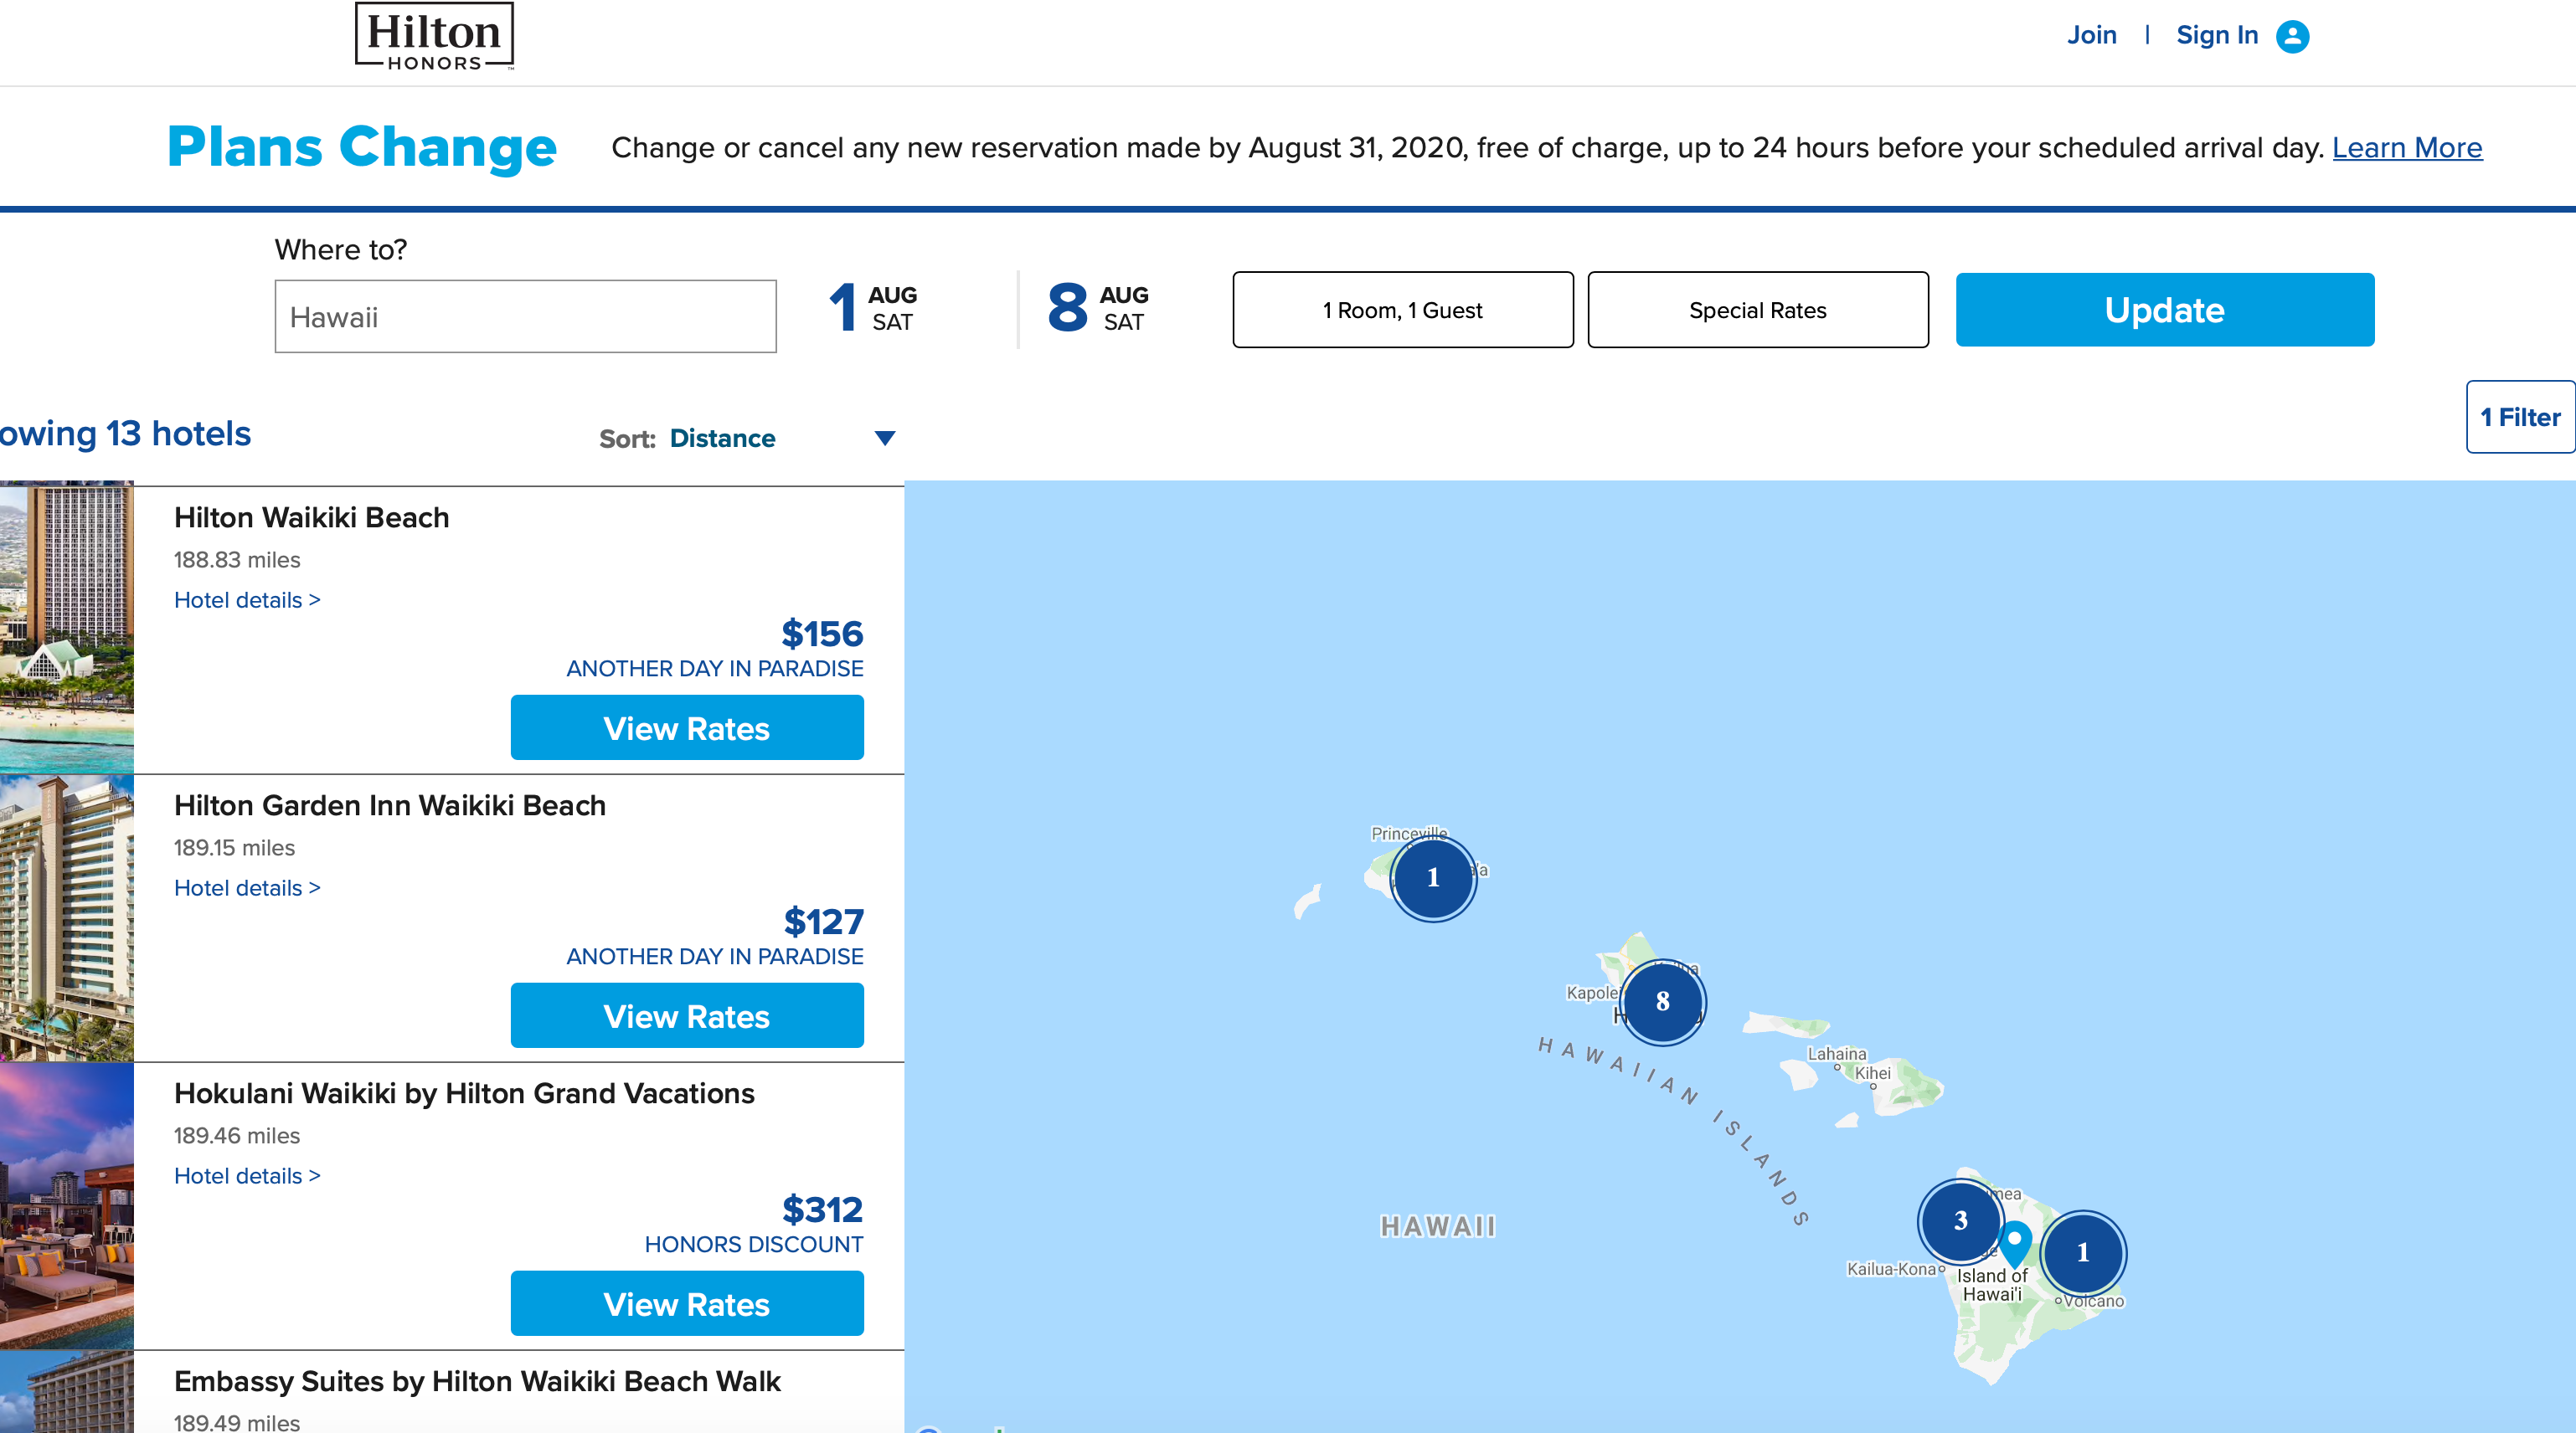Click the Sign In link
This screenshot has width=2576, height=1433.
[x=2217, y=35]
